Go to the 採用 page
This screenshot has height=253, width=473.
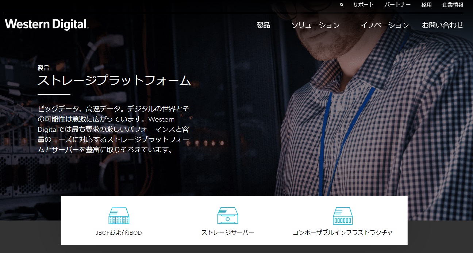pos(426,5)
